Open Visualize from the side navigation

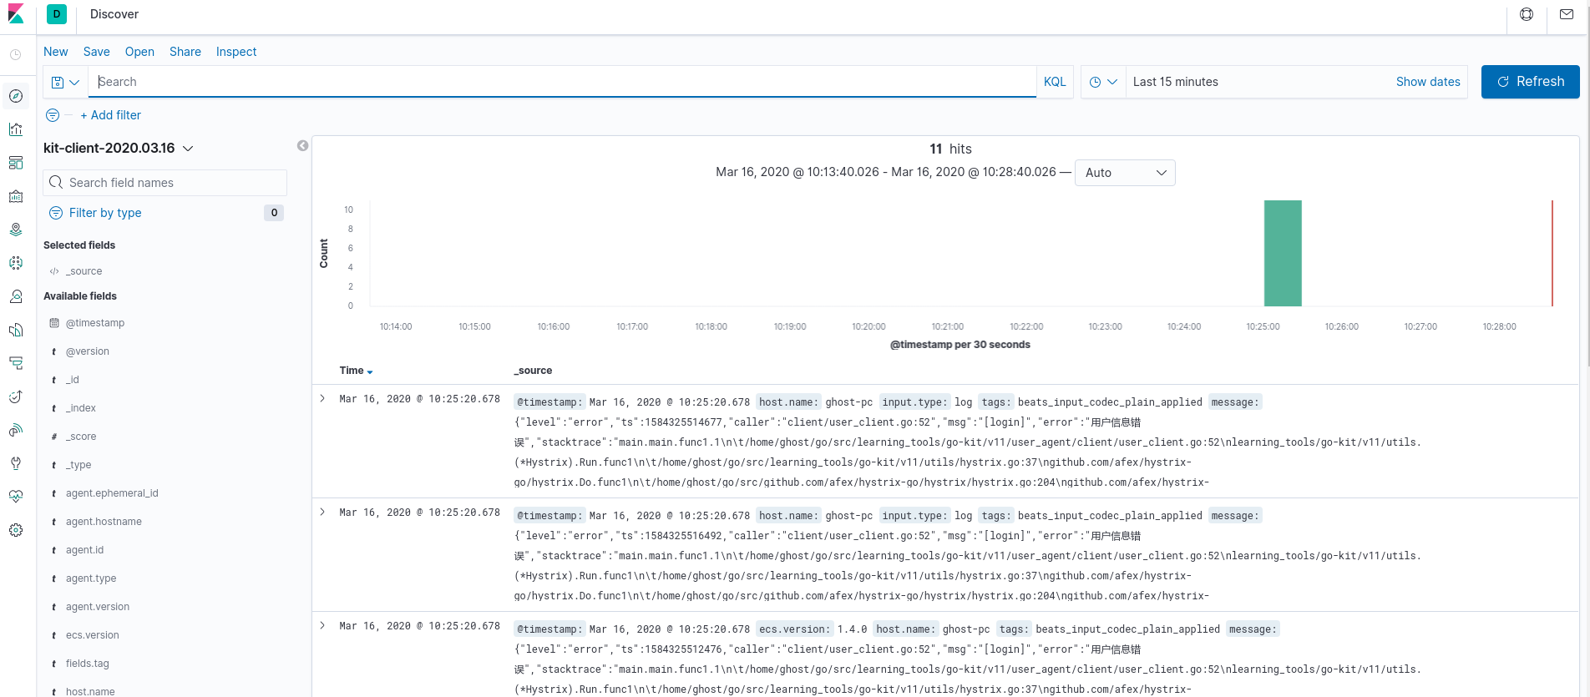click(16, 129)
